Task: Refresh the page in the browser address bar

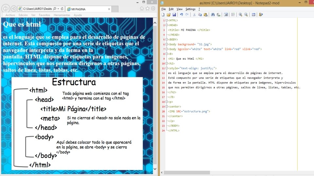Action: [x=62, y=9]
